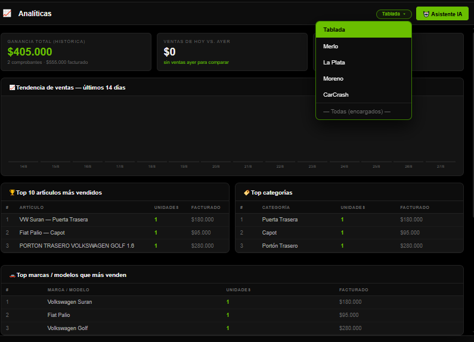Image resolution: width=474 pixels, height=342 pixels.
Task: Click the 'VW Suran — Puerta Trasera' row
Action: 115,220
